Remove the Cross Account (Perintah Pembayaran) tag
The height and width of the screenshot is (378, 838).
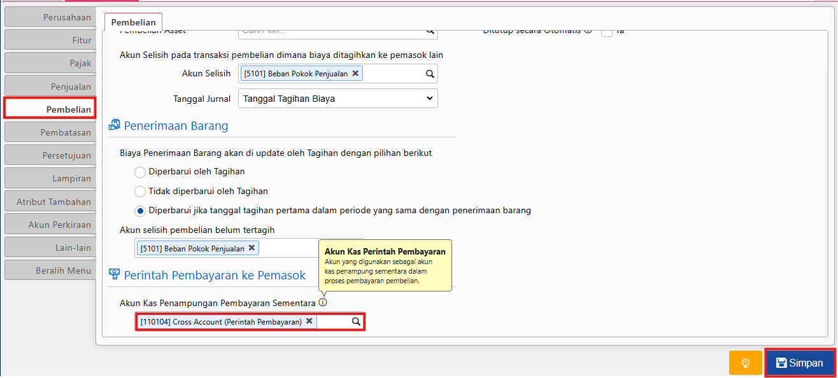pos(309,321)
